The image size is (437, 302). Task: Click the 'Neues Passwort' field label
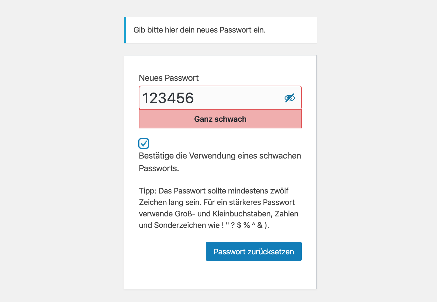(169, 78)
